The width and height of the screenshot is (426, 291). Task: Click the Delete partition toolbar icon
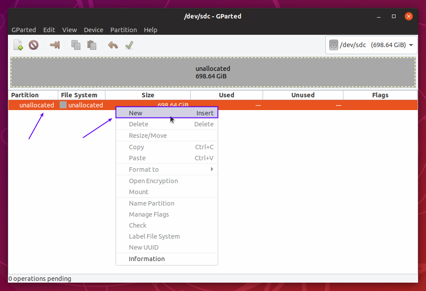click(x=34, y=45)
